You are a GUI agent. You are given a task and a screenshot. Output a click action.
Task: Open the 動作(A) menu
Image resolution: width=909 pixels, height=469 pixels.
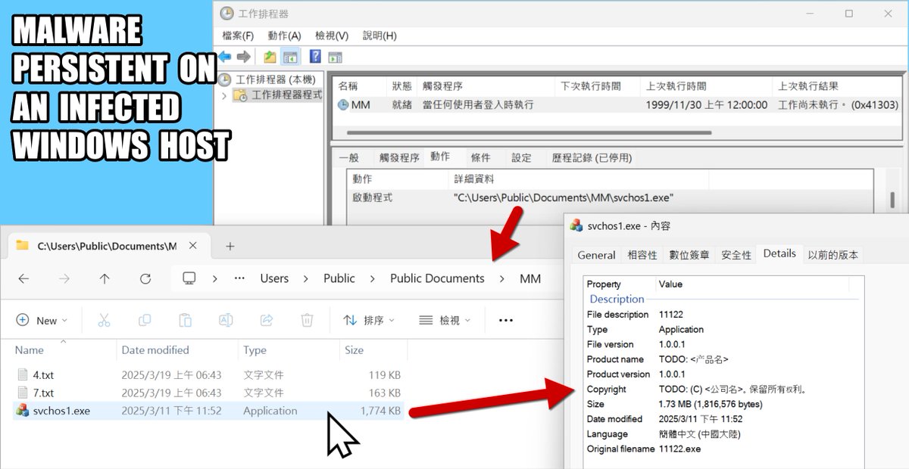tap(284, 36)
